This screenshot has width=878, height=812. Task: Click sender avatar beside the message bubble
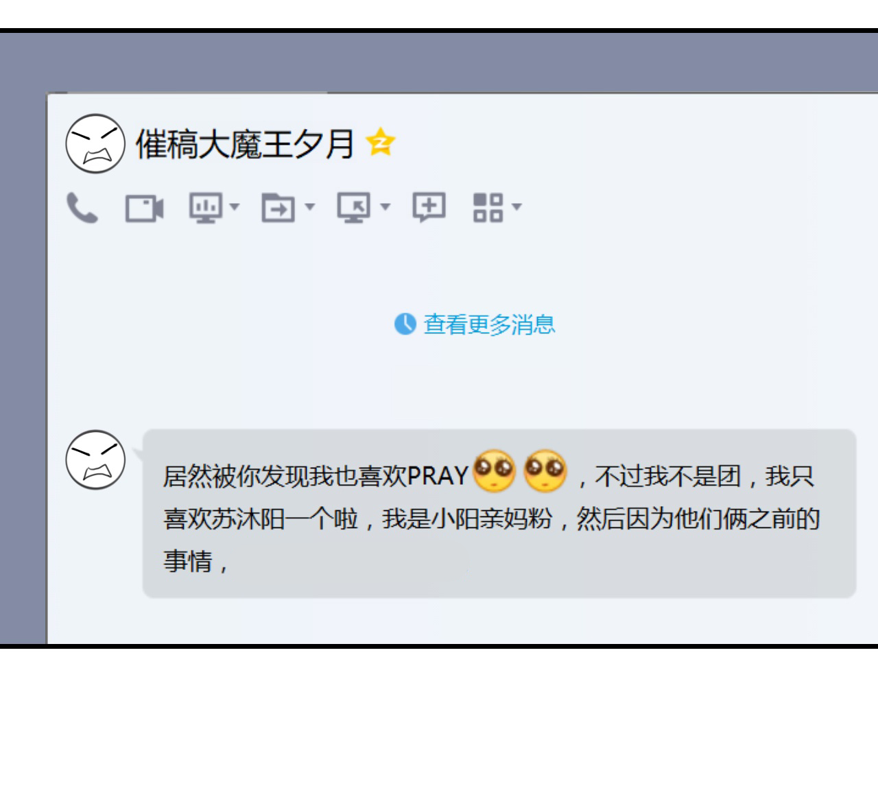[95, 459]
